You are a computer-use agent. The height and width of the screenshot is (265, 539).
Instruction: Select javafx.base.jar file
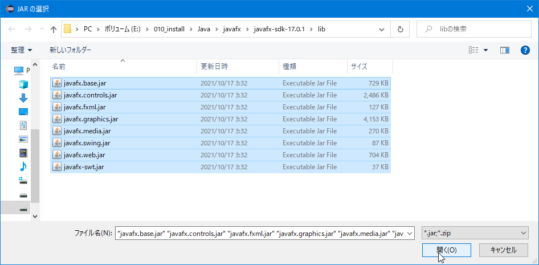coord(220,83)
